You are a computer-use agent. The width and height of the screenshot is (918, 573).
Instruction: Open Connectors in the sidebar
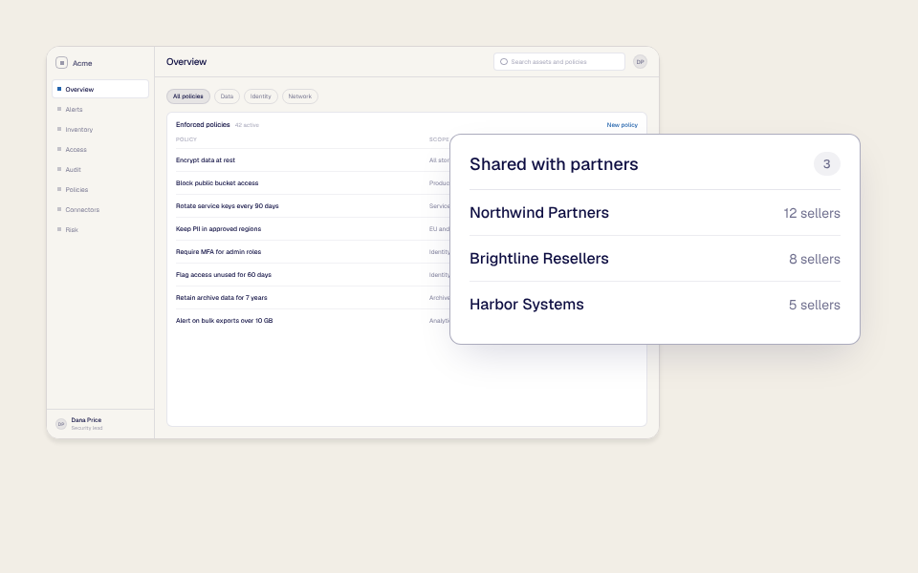point(100,209)
